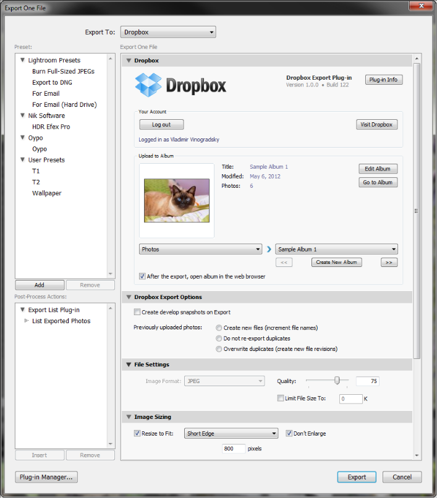Screen dimensions: 437x498
Task: Click the Visit Dropbox button
Action: tap(376, 125)
